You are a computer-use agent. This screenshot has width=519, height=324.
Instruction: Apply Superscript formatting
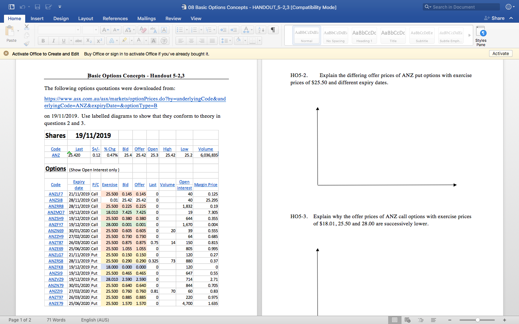[99, 41]
